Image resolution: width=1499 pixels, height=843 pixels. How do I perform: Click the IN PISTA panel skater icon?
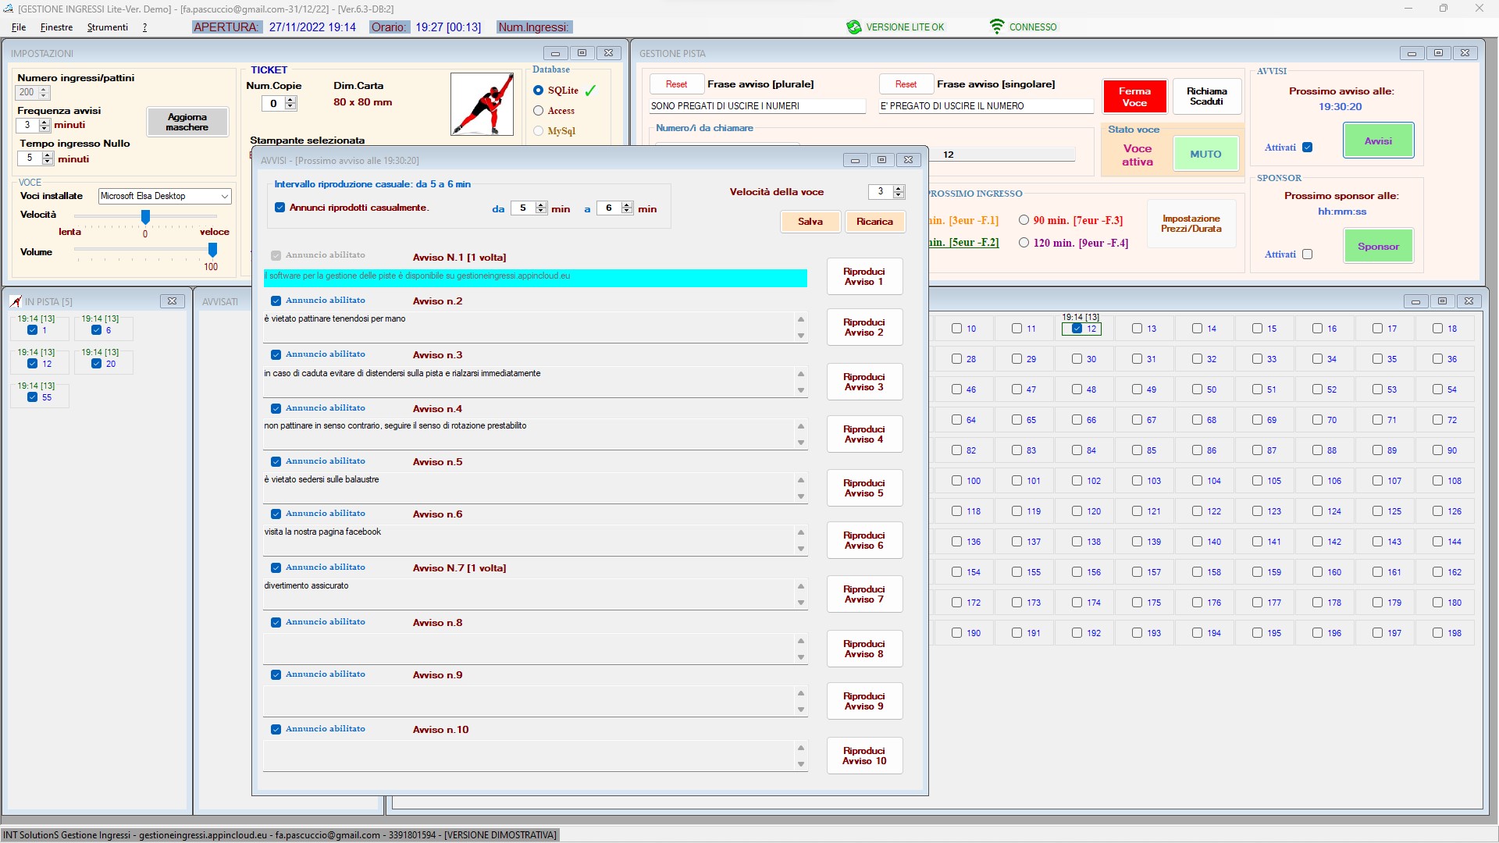tap(16, 301)
